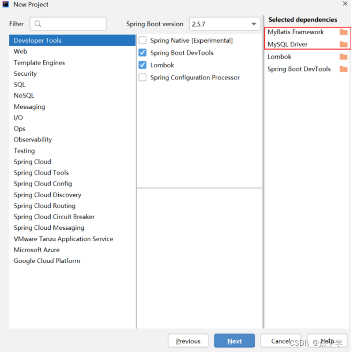Uncheck Spring Boot DevTools checkbox
351x352 pixels.
tap(143, 53)
